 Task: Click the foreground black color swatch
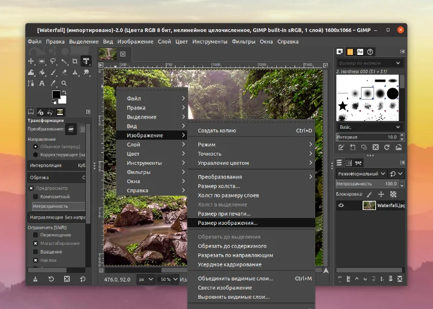56,94
